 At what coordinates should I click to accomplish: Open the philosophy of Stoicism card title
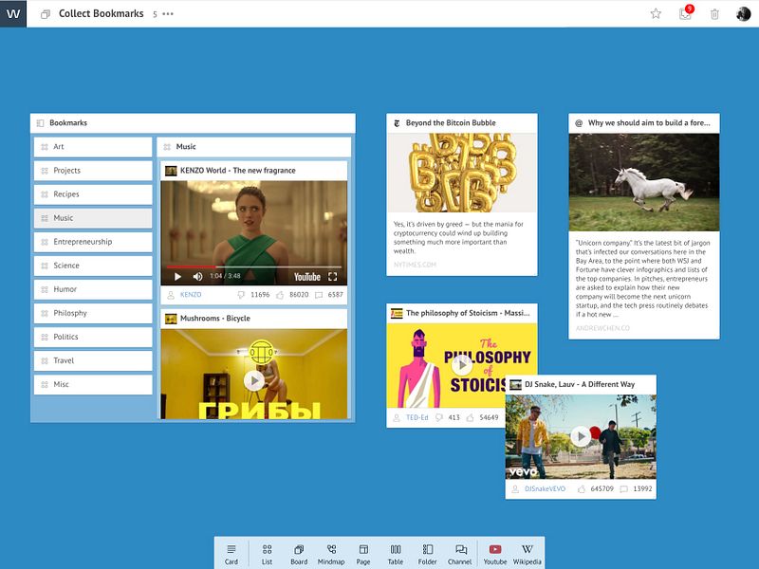click(x=468, y=313)
